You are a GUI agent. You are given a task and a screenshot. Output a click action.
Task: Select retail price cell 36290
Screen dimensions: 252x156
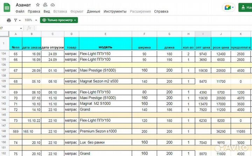click(x=221, y=131)
